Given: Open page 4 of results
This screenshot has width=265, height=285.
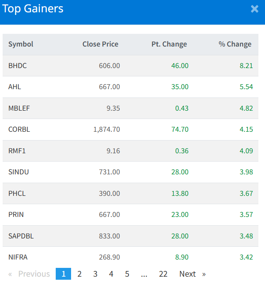Looking at the screenshot, I should tap(111, 274).
